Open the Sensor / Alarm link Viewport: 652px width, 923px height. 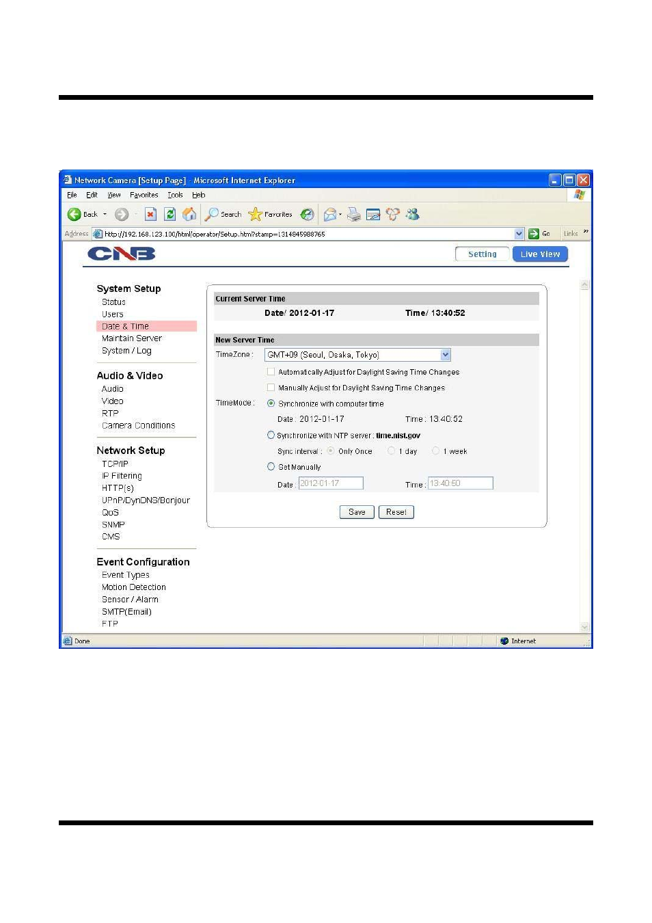(130, 600)
